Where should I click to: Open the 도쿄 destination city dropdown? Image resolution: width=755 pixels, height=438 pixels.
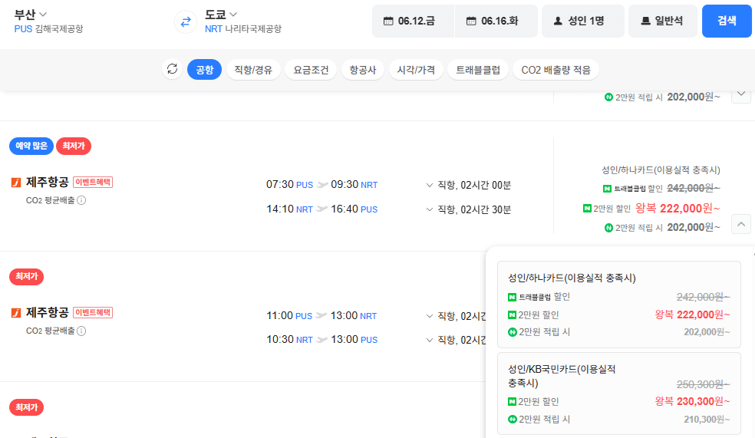(221, 15)
